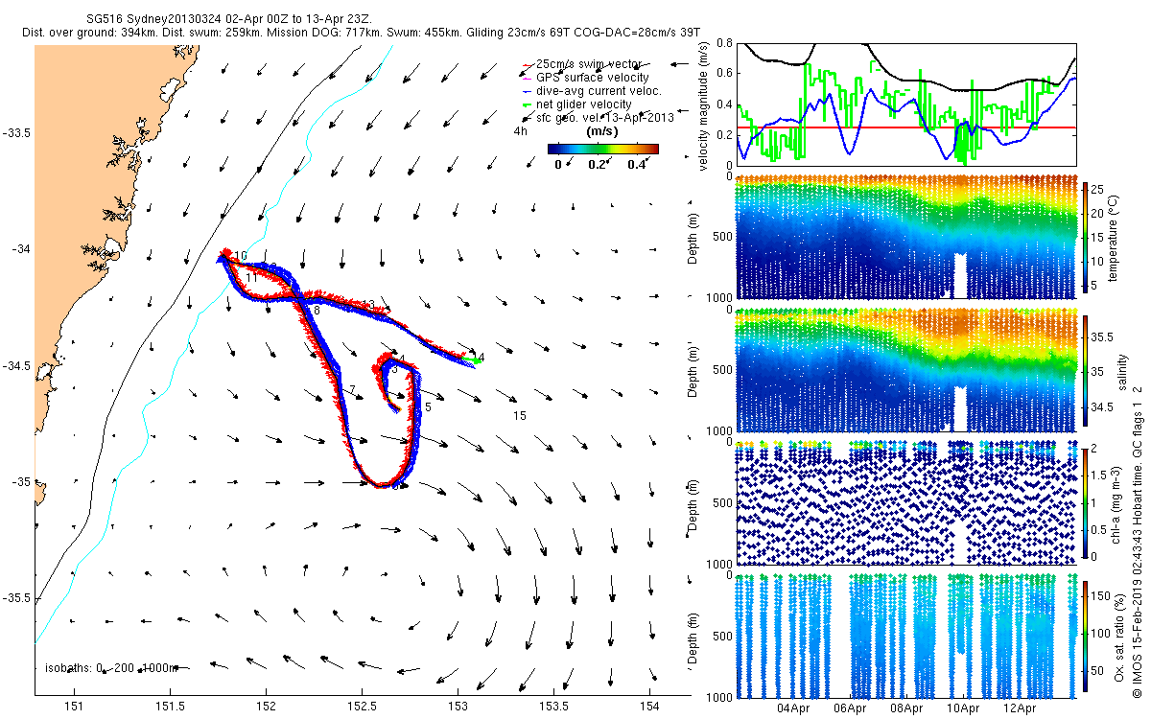Click the '(m/s)' label above the velocity colorbar

pyautogui.click(x=602, y=130)
